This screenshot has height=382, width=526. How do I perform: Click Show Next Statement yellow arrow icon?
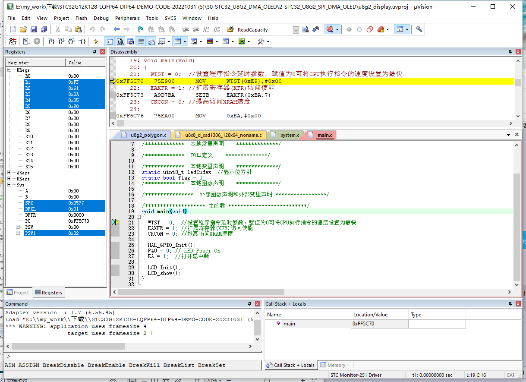click(95, 41)
